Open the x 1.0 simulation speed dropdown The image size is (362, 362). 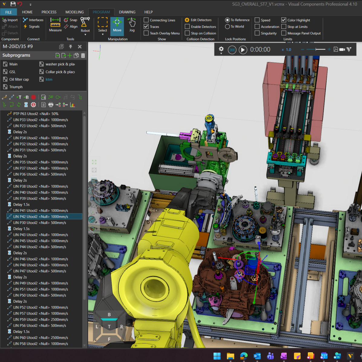pyautogui.click(x=286, y=49)
